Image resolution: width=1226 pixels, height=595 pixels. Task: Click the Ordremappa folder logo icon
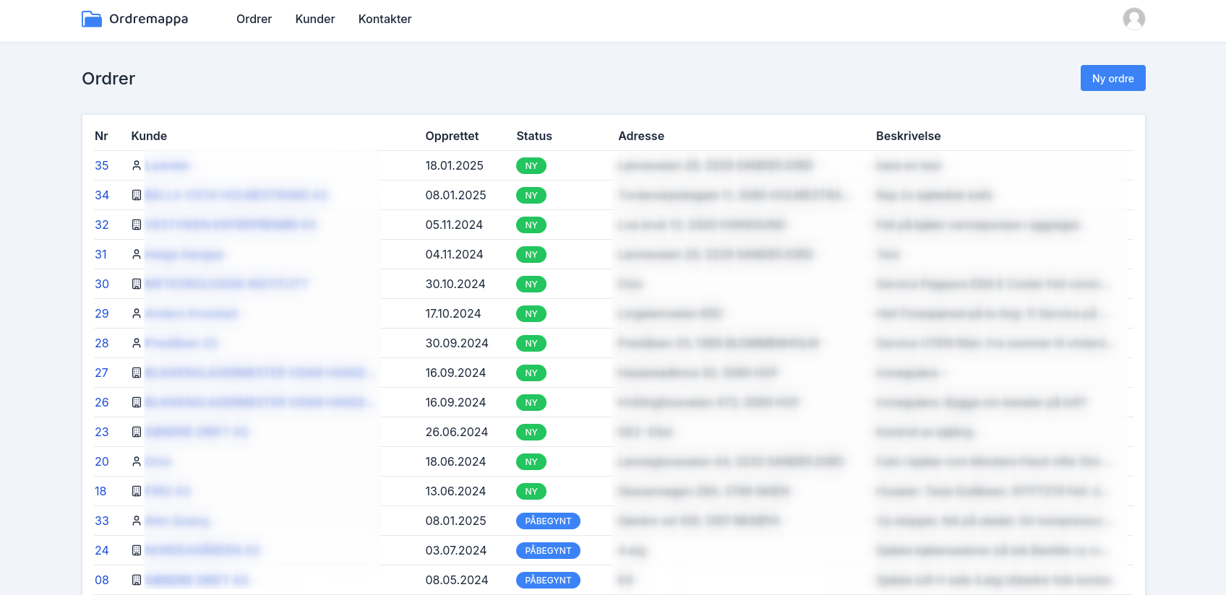[x=92, y=19]
